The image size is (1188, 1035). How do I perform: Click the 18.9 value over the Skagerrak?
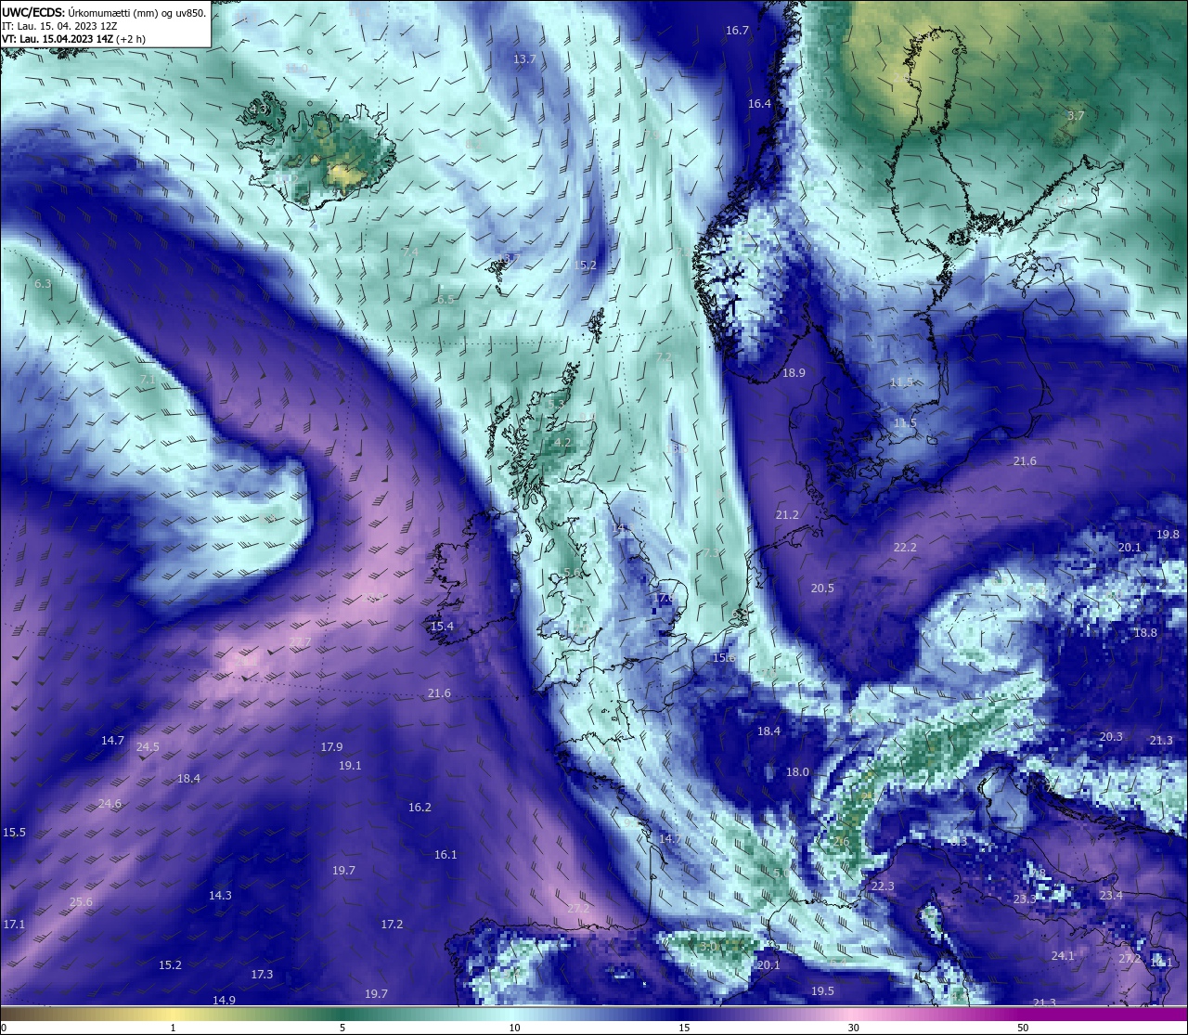[794, 373]
